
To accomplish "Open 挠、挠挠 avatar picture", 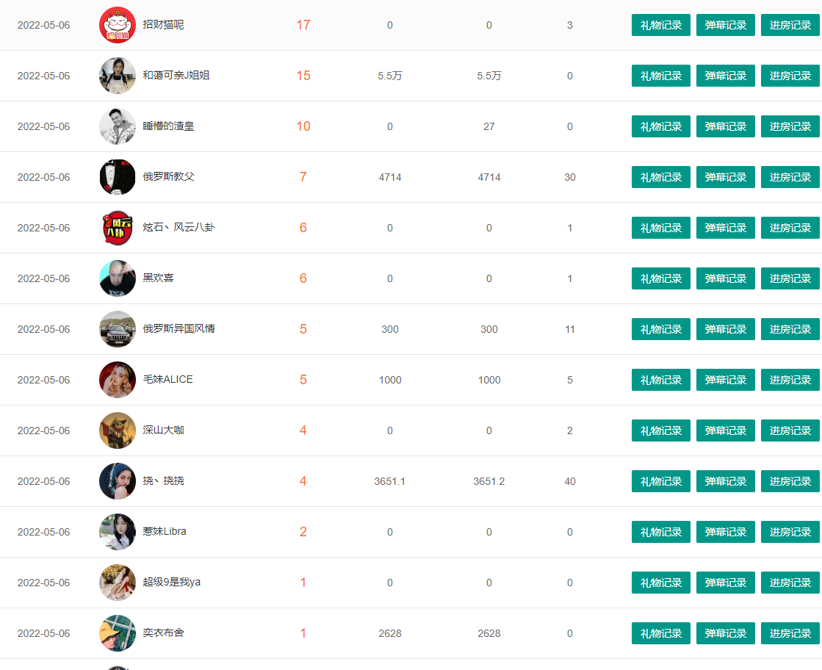I will tap(118, 480).
